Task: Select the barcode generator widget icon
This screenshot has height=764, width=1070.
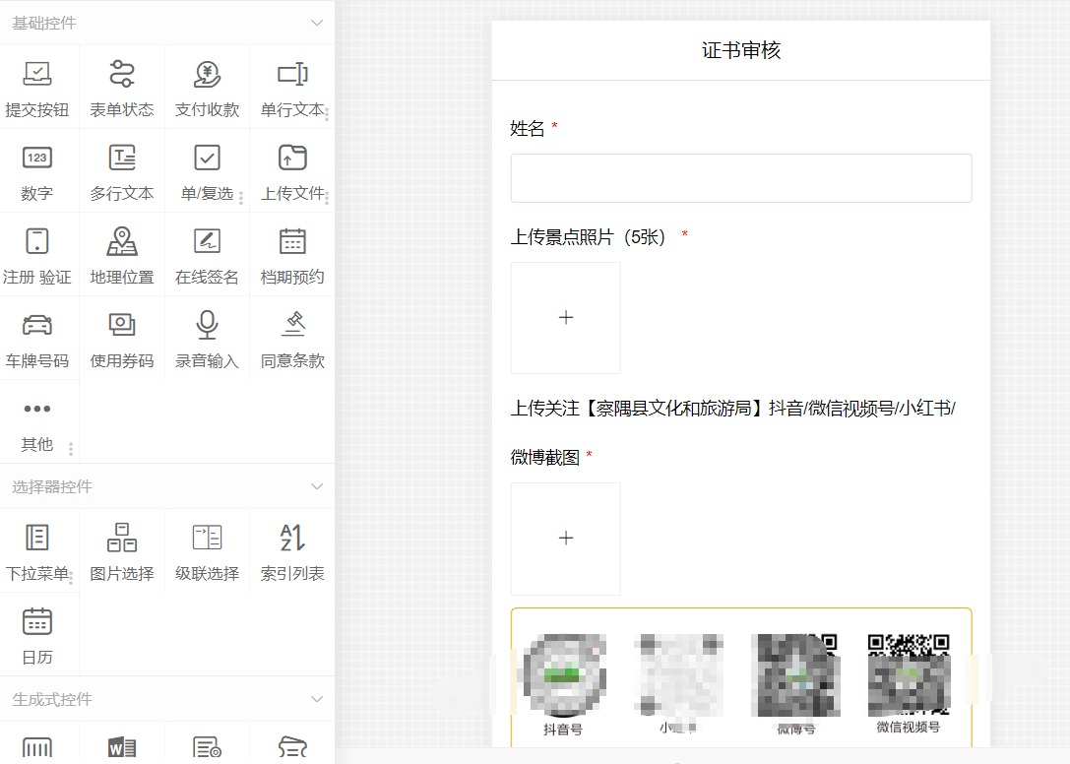Action: (x=36, y=748)
